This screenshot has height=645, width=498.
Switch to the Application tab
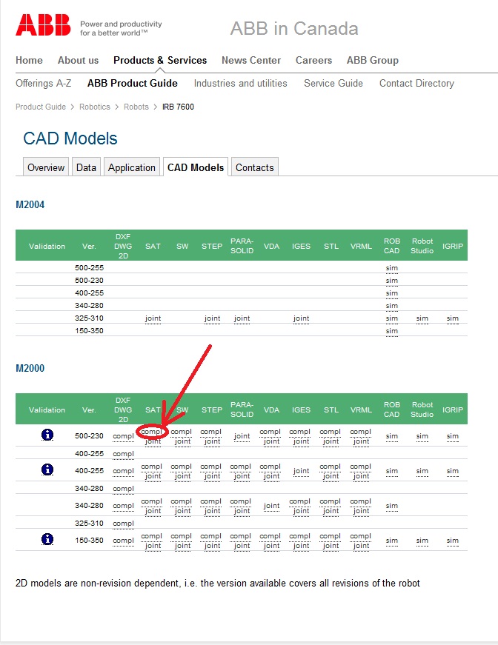132,167
